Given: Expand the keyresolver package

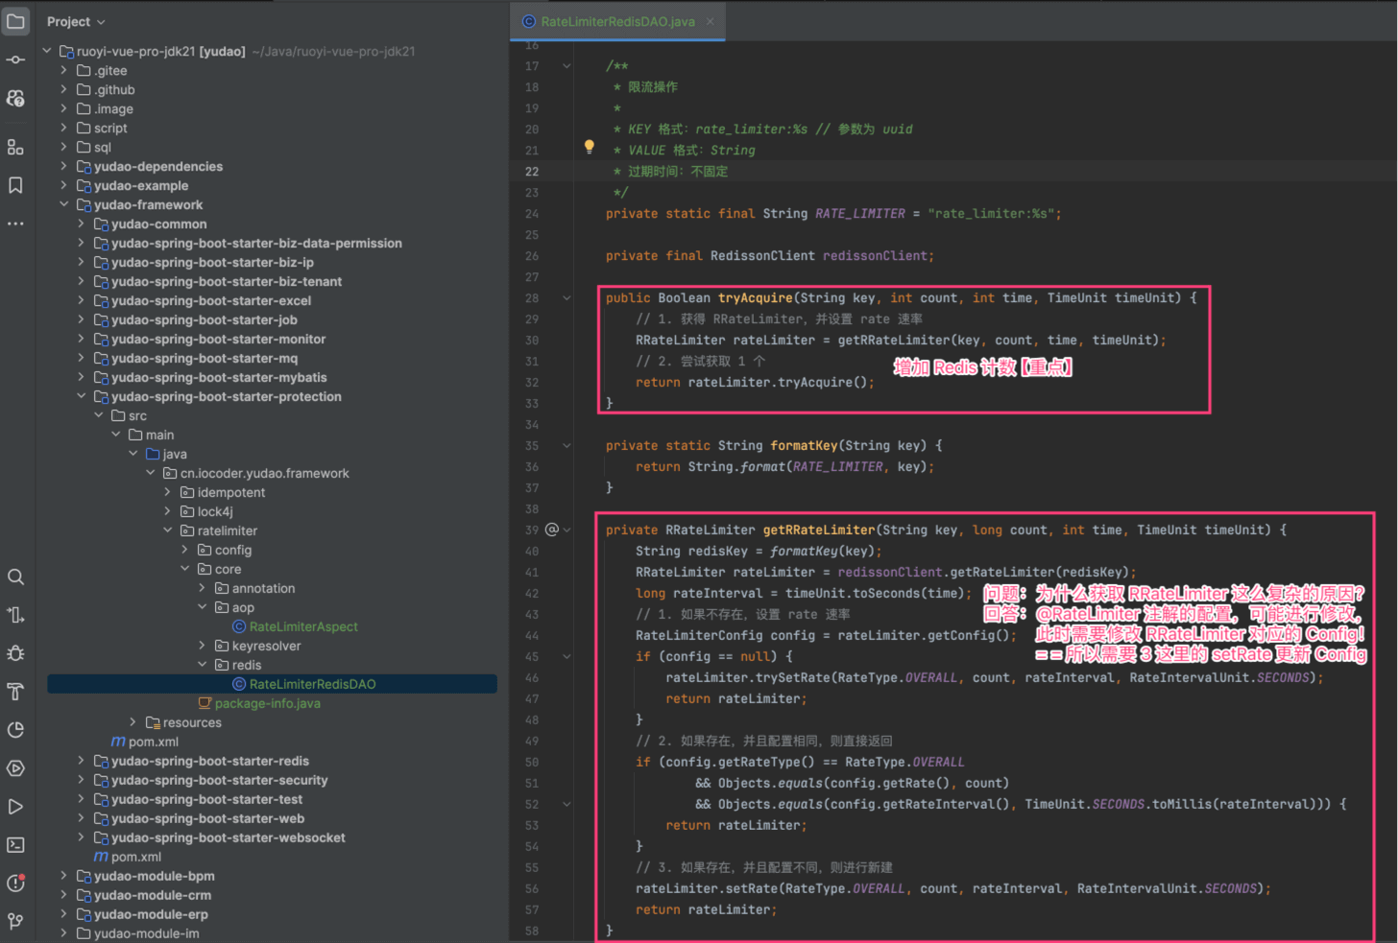Looking at the screenshot, I should coord(203,646).
